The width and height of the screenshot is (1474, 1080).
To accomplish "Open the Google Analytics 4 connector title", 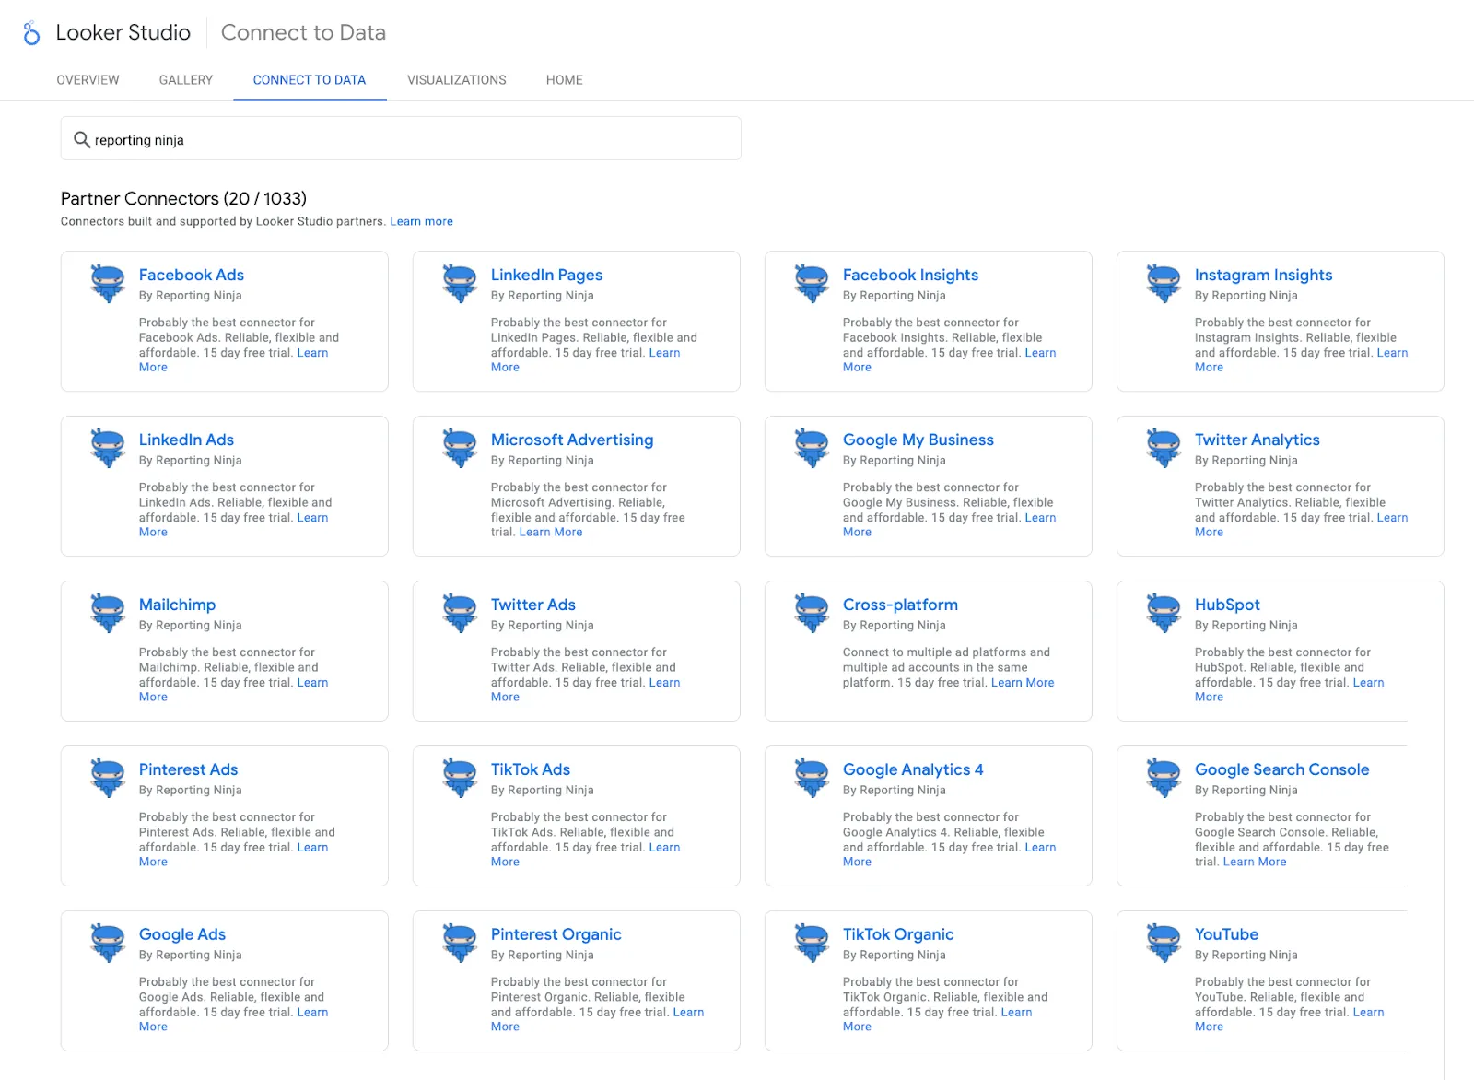I will tap(913, 769).
